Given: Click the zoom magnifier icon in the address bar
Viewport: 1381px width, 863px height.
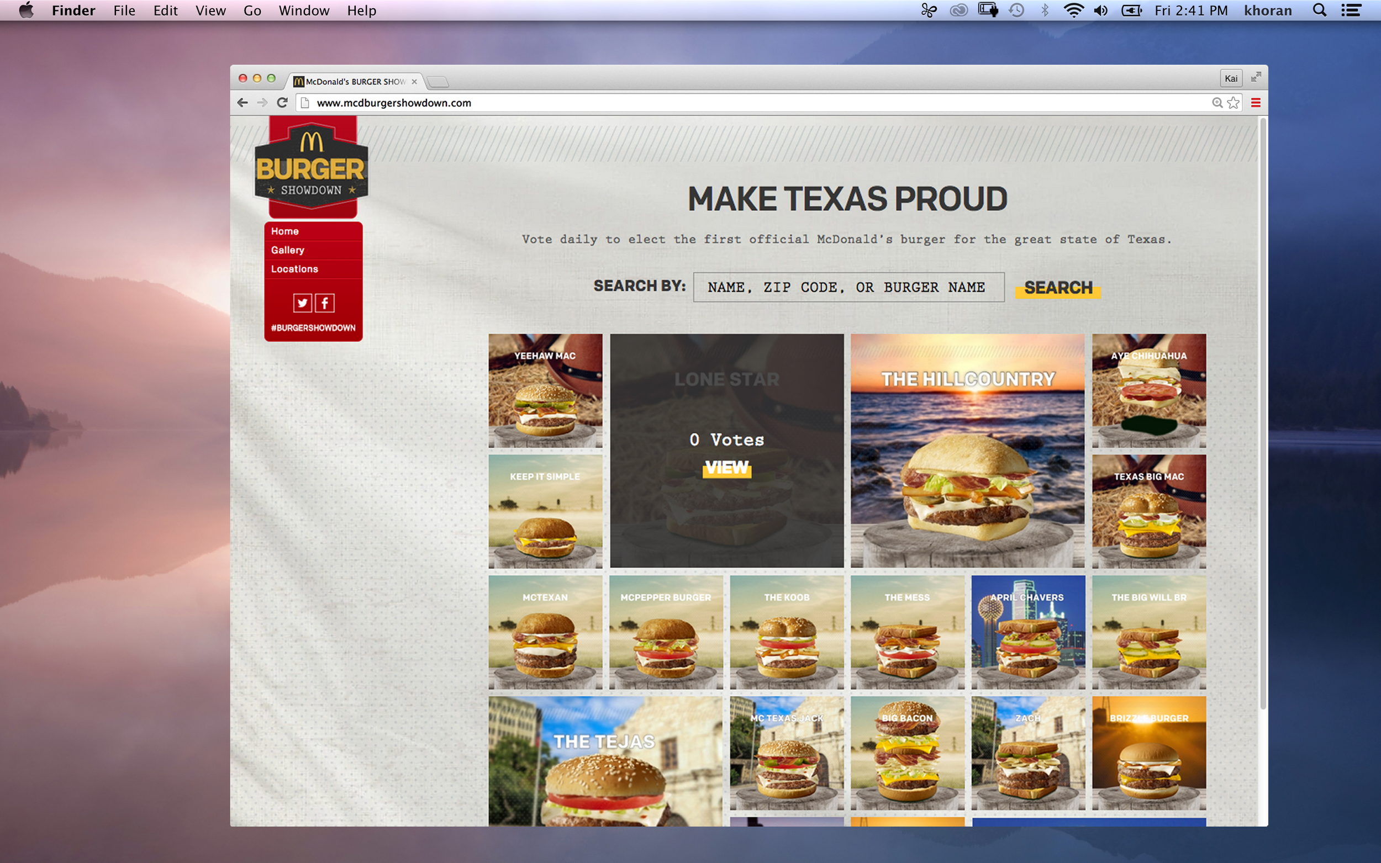Looking at the screenshot, I should (1217, 103).
